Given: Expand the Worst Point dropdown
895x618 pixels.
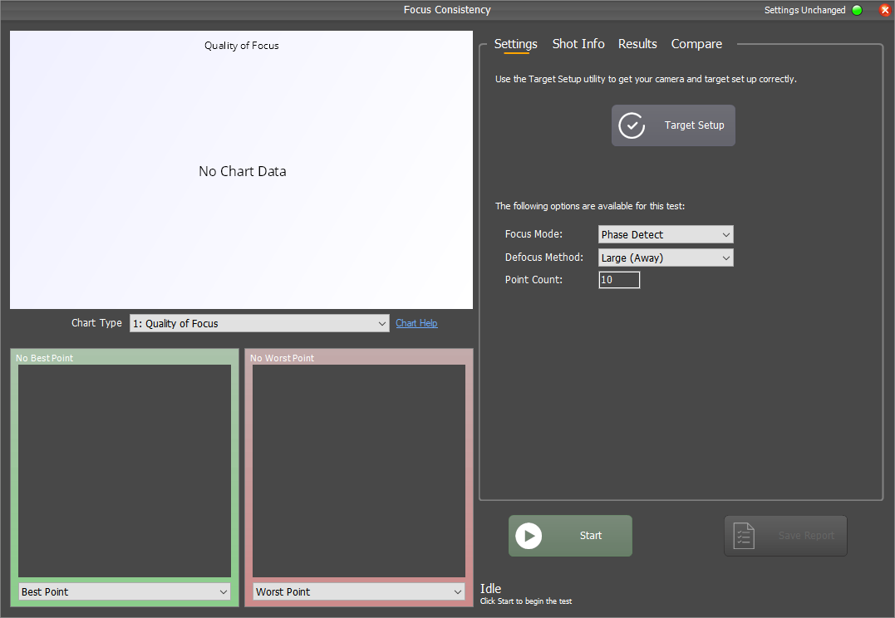Looking at the screenshot, I should tap(358, 591).
